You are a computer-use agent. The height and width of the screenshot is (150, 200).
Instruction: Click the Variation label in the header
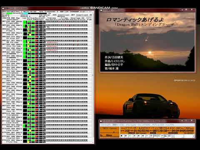click(45, 15)
